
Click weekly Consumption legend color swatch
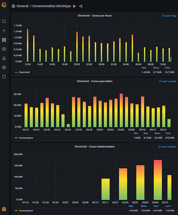click(x=16, y=211)
